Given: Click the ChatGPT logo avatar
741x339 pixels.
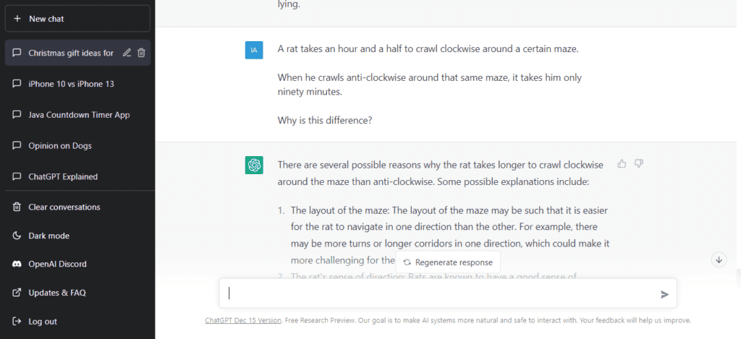Looking at the screenshot, I should (x=254, y=166).
